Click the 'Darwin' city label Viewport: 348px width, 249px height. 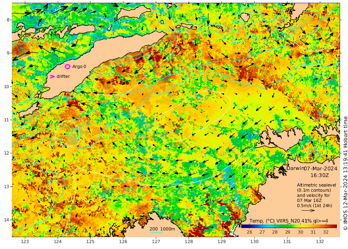point(295,168)
